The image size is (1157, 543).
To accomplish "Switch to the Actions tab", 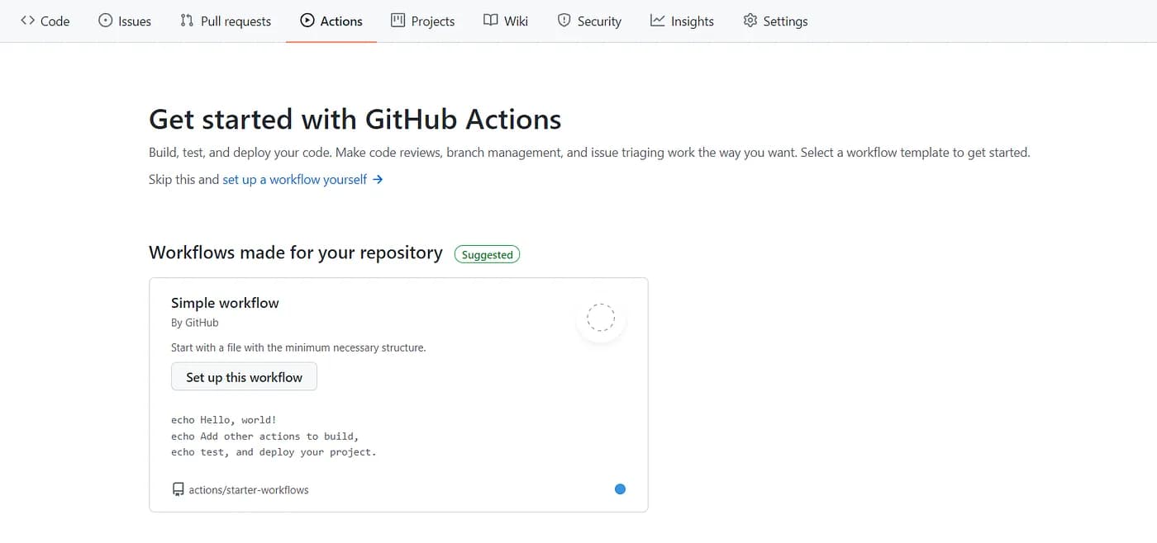I will [331, 21].
